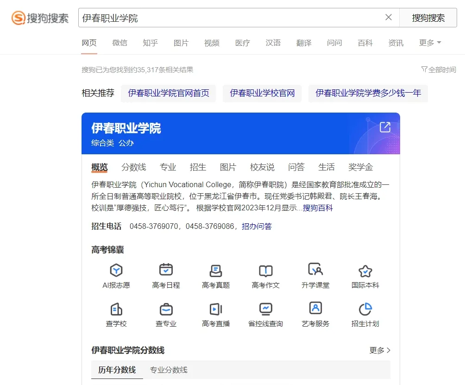This screenshot has height=385, width=465.
Task: Open the 搜狗百科 link
Action: click(318, 208)
